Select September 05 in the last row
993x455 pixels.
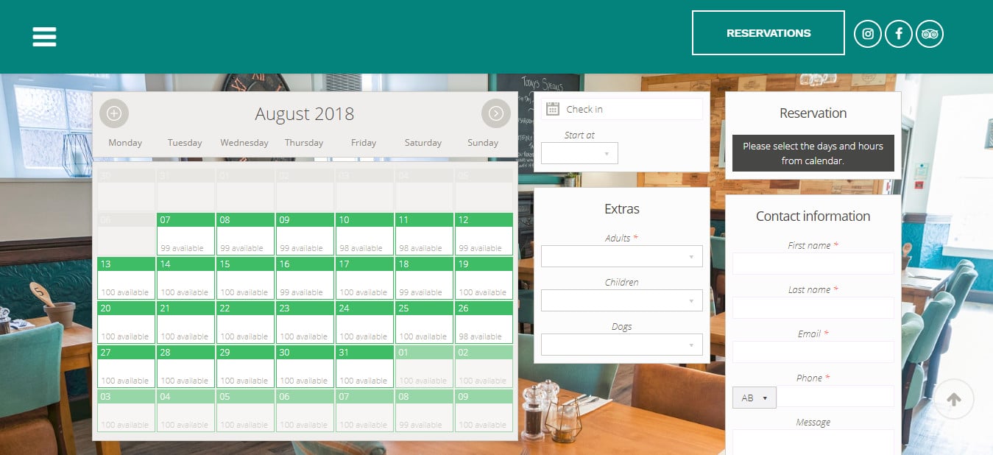tap(245, 411)
